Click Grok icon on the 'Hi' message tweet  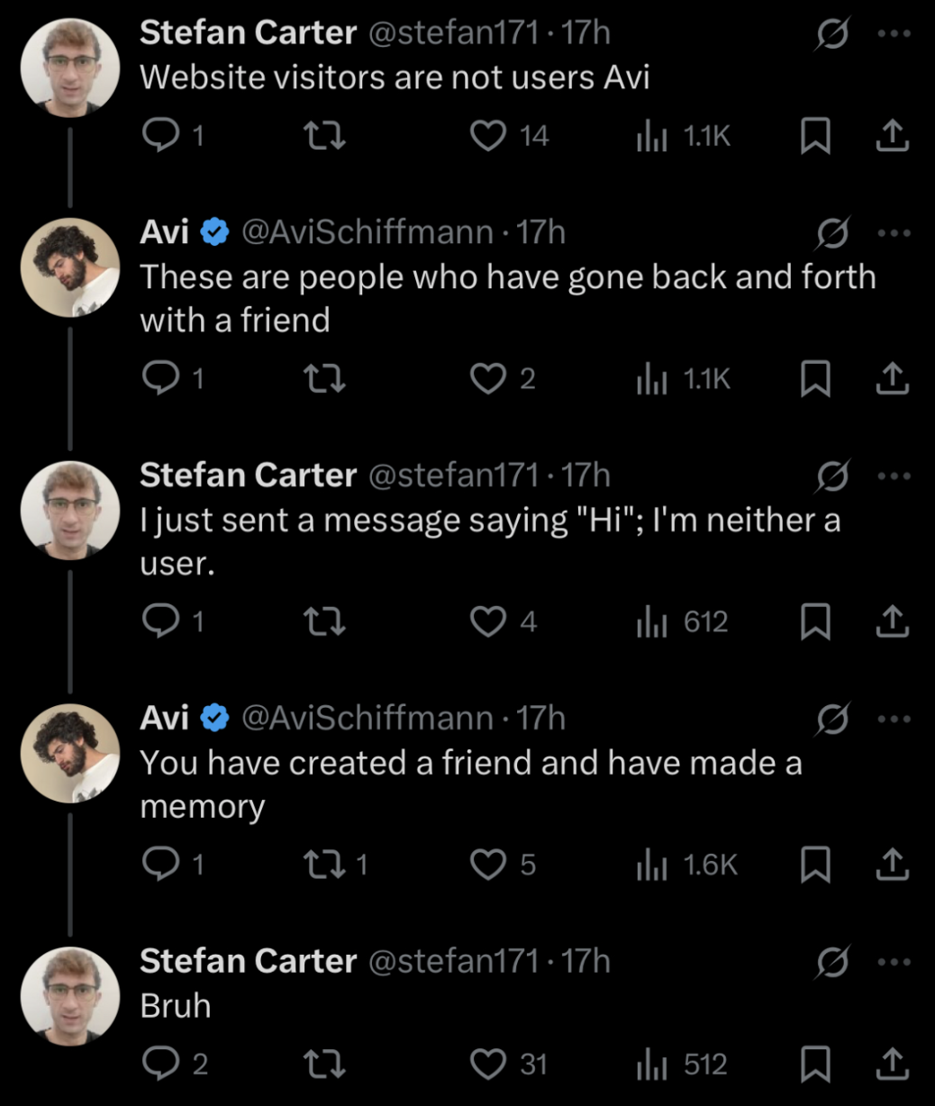click(x=831, y=476)
